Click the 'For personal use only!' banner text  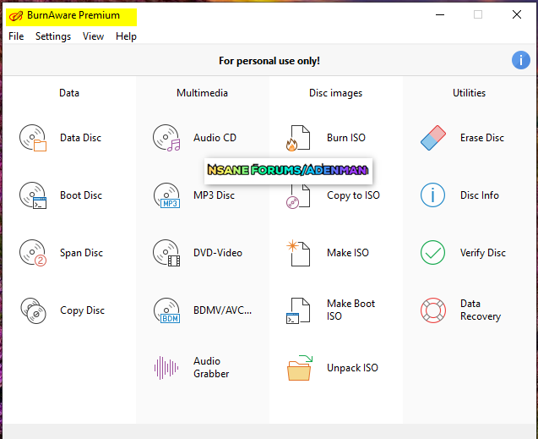269,61
